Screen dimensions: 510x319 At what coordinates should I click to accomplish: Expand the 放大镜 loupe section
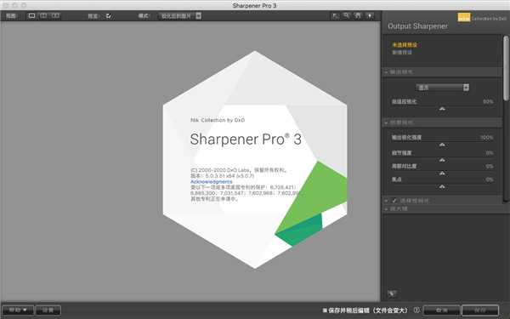click(x=386, y=209)
